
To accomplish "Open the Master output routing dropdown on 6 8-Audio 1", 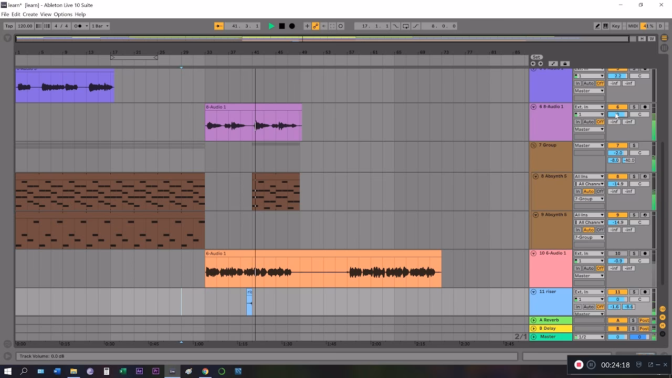I will point(589,129).
